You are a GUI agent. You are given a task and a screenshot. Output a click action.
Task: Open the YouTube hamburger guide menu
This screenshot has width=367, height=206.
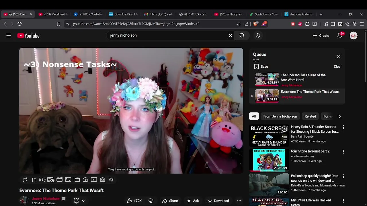pyautogui.click(x=9, y=35)
